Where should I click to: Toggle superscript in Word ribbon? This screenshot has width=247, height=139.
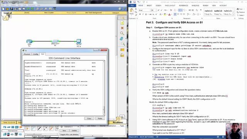point(156,14)
